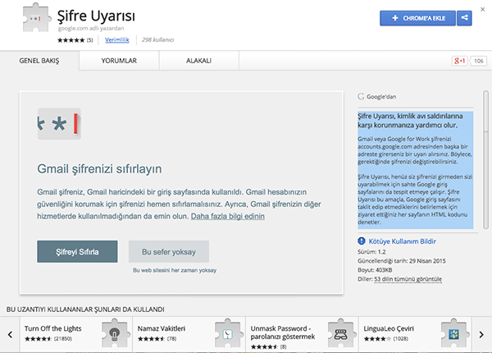Click the Bu sefer yoksay button

169,251
